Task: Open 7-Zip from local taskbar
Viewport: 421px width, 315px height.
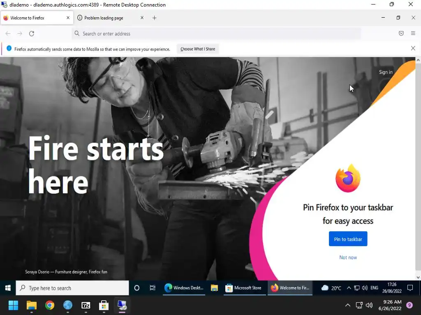Action: point(86,305)
